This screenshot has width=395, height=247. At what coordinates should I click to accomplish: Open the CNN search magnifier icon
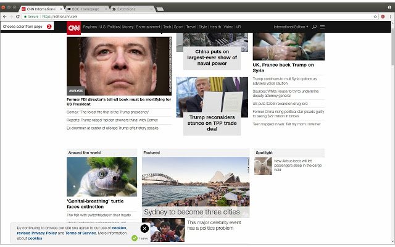[x=314, y=27]
